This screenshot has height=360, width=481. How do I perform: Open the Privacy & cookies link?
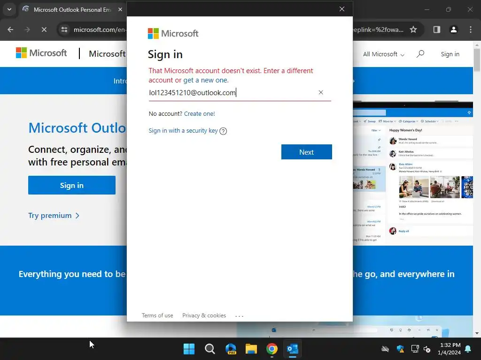pyautogui.click(x=204, y=315)
